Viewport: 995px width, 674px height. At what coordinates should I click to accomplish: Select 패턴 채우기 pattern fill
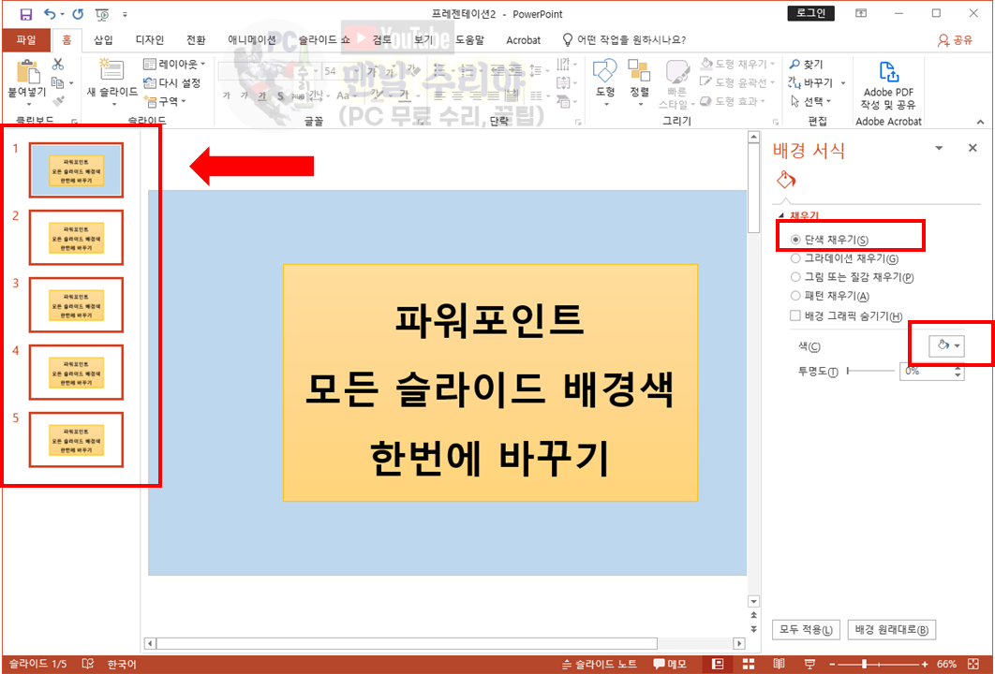830,296
